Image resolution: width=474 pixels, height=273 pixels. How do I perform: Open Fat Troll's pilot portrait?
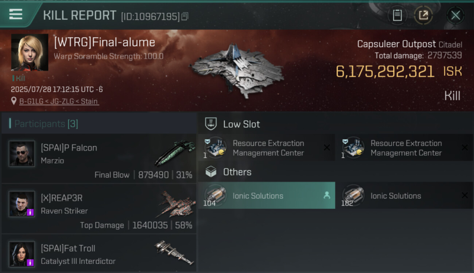pos(22,254)
